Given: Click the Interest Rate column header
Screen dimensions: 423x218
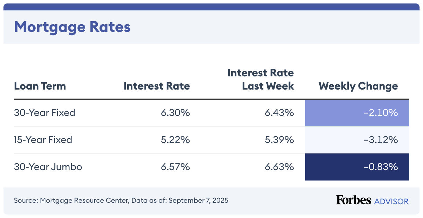Looking at the screenshot, I should (x=157, y=86).
